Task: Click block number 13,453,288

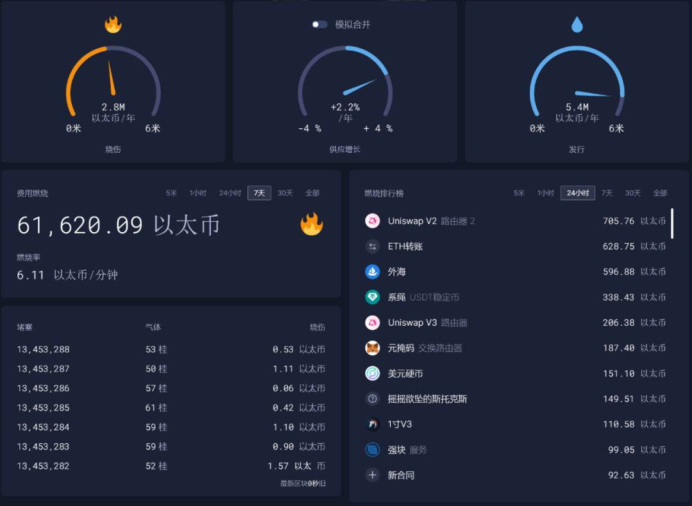Action: click(44, 350)
